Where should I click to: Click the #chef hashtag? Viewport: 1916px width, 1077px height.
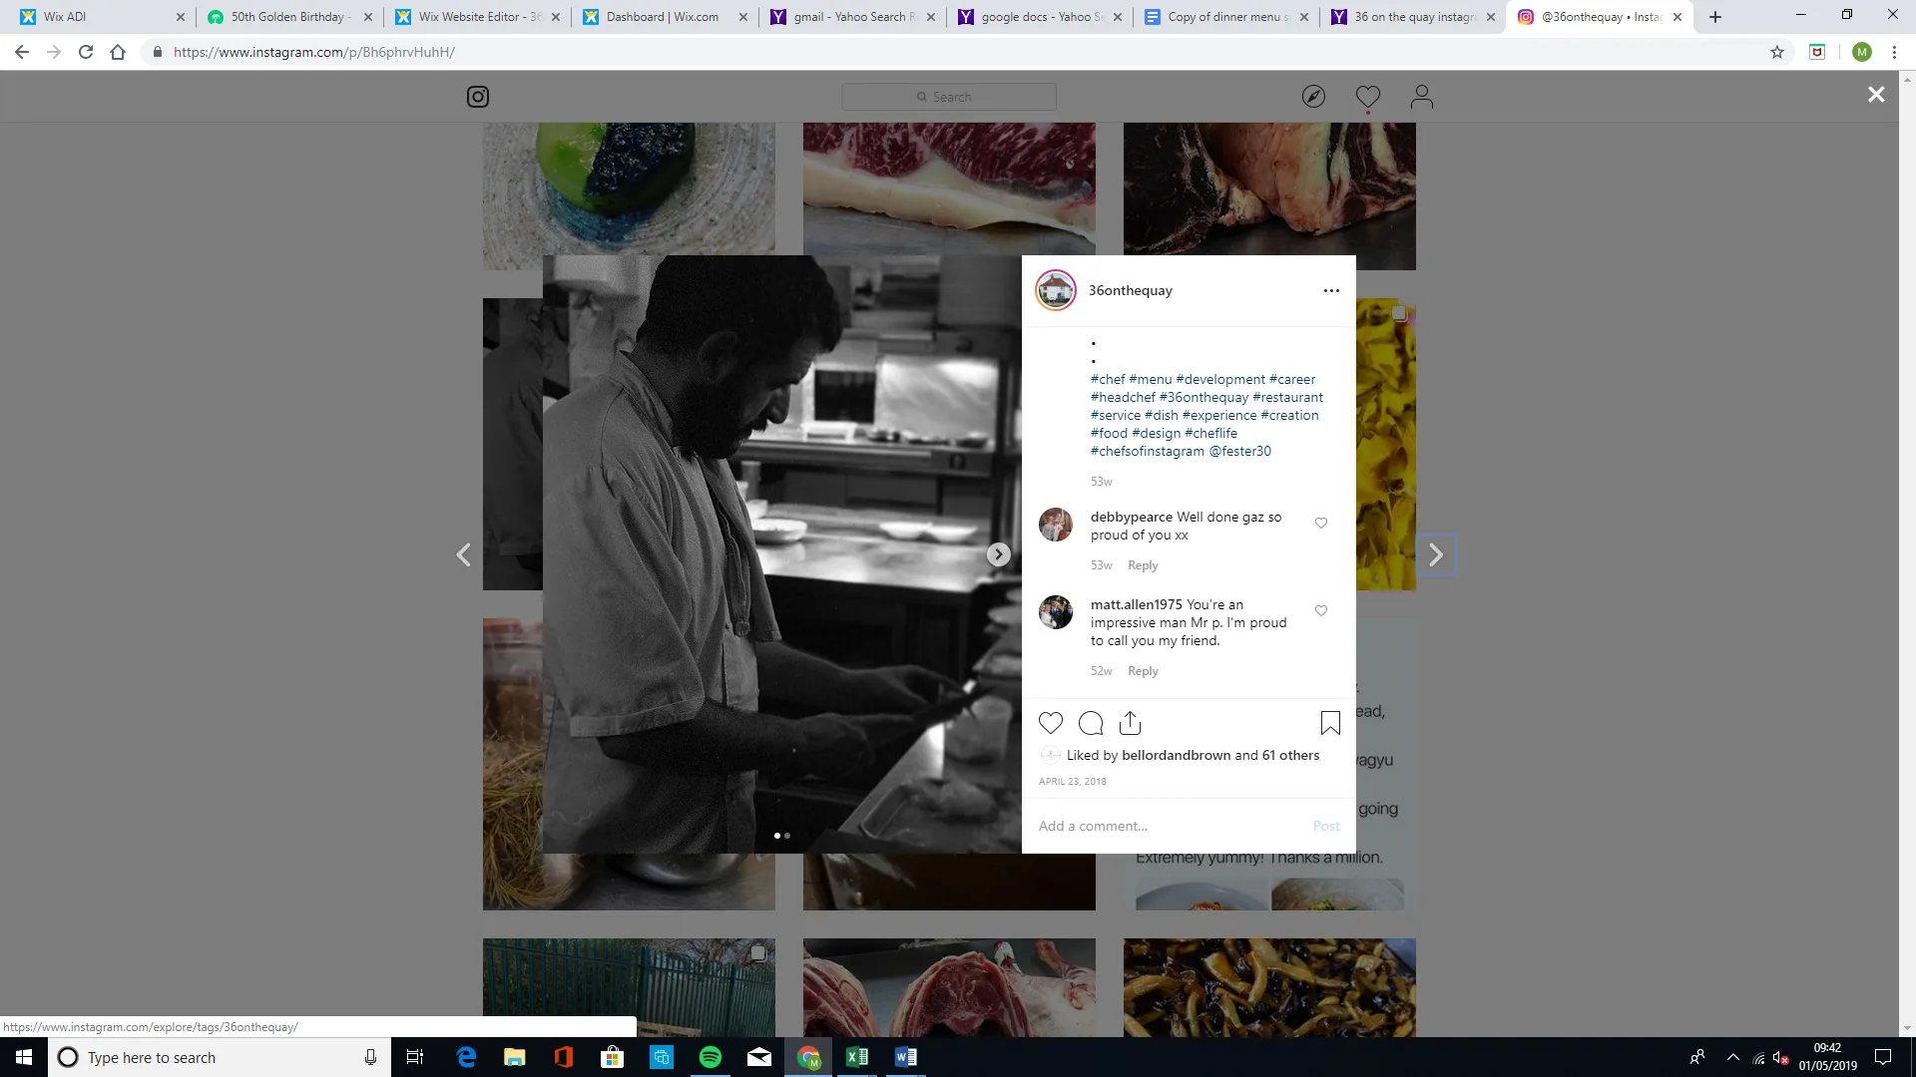(1108, 379)
